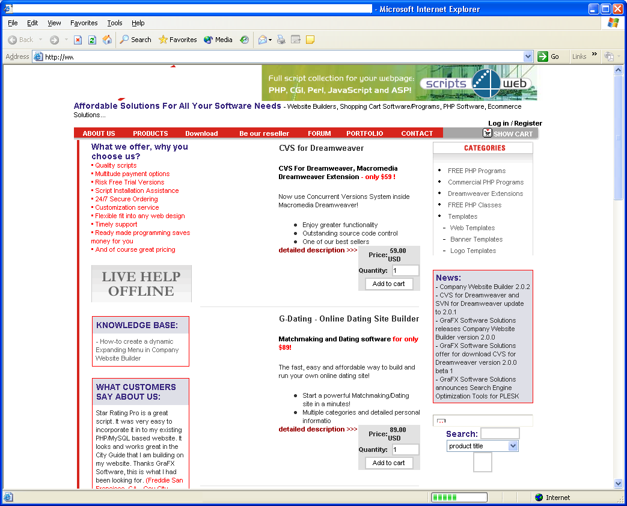Screen dimensions: 627x506
Task: Click the scripts web banner ad
Action: (399, 83)
